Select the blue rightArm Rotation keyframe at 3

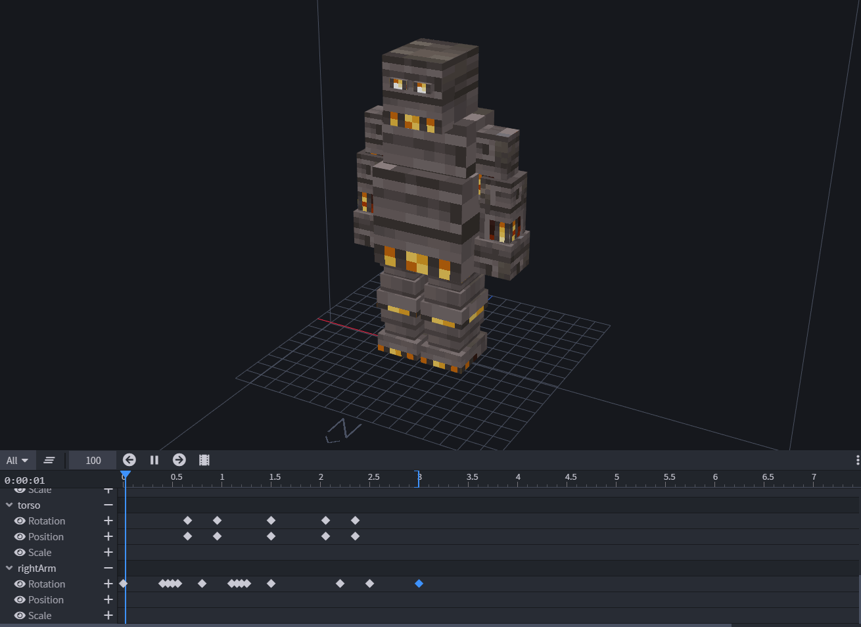pyautogui.click(x=419, y=584)
